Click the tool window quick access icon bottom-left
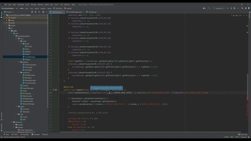 2,137
